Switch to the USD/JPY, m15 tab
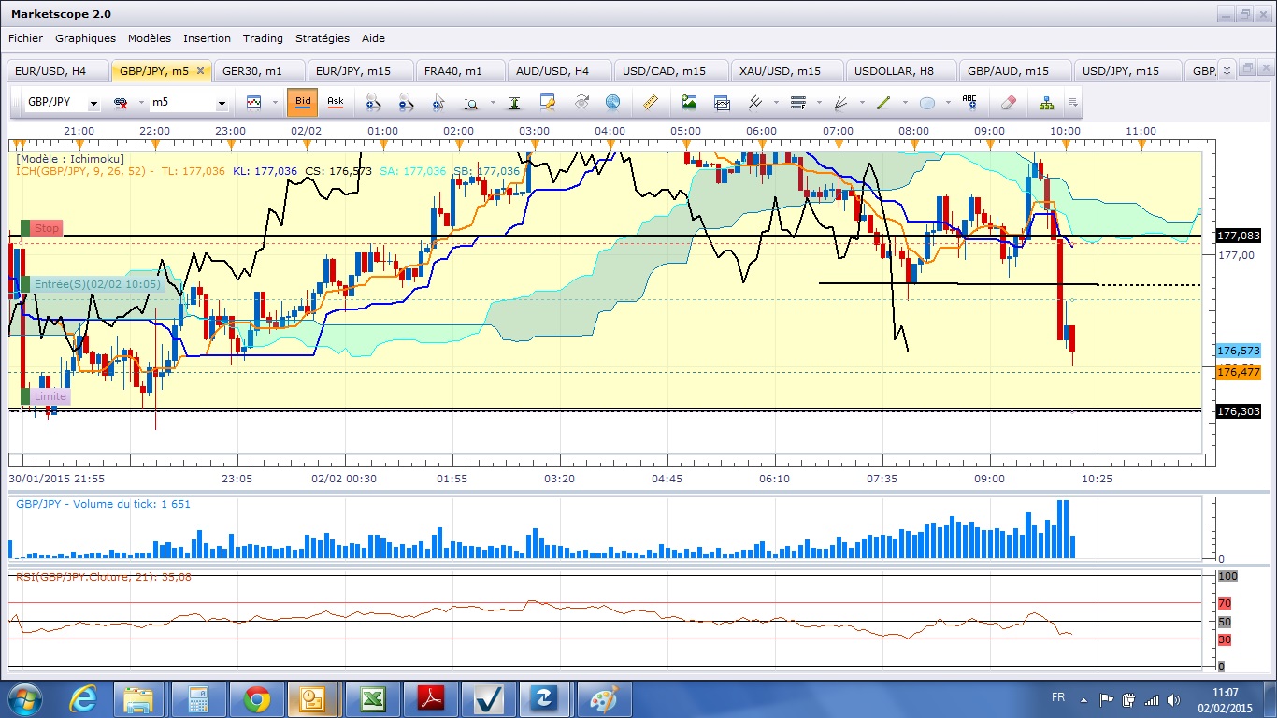Viewport: 1277px width, 718px height. 1126,71
